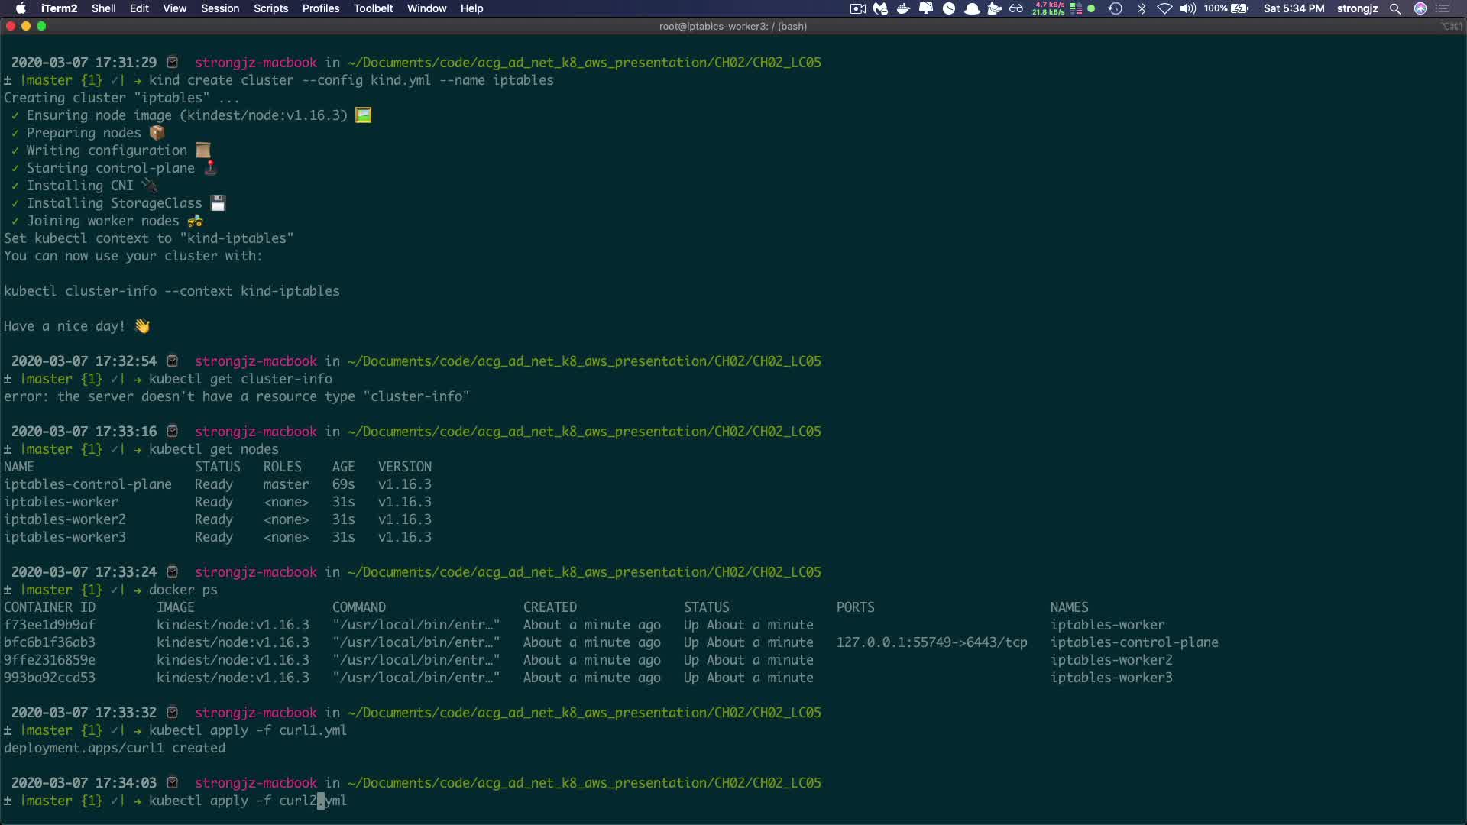Open the Session menu
This screenshot has width=1467, height=825.
coord(220,8)
